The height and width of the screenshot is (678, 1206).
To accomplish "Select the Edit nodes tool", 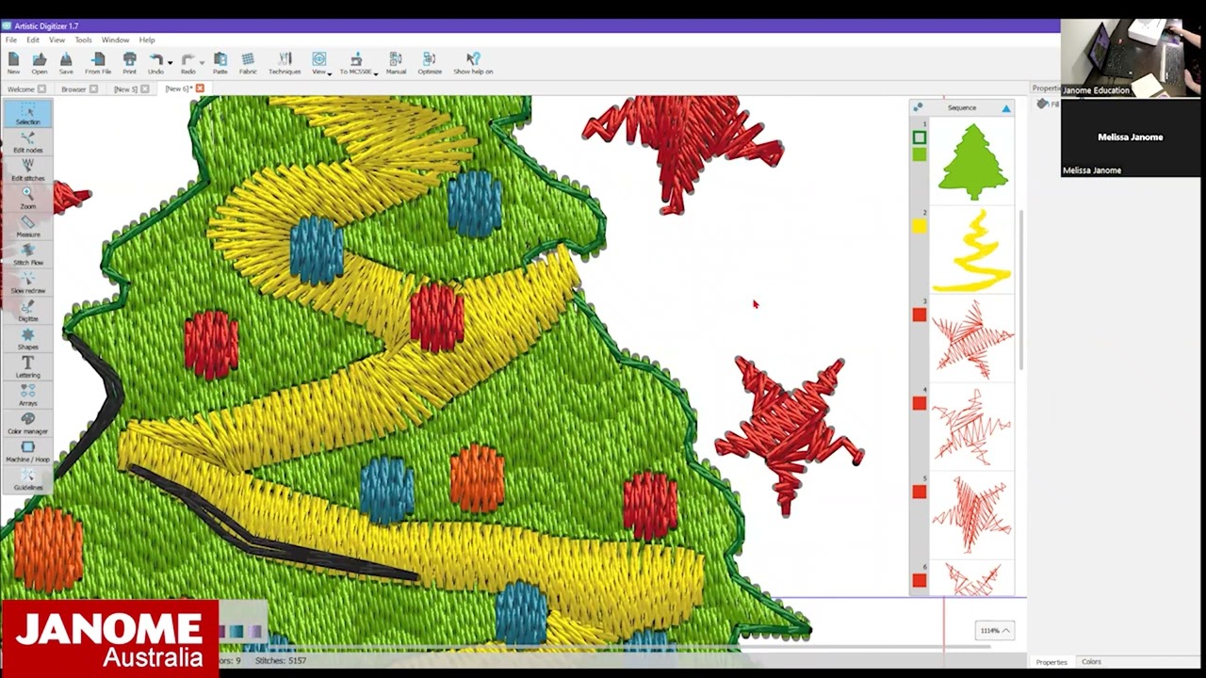I will pos(27,142).
